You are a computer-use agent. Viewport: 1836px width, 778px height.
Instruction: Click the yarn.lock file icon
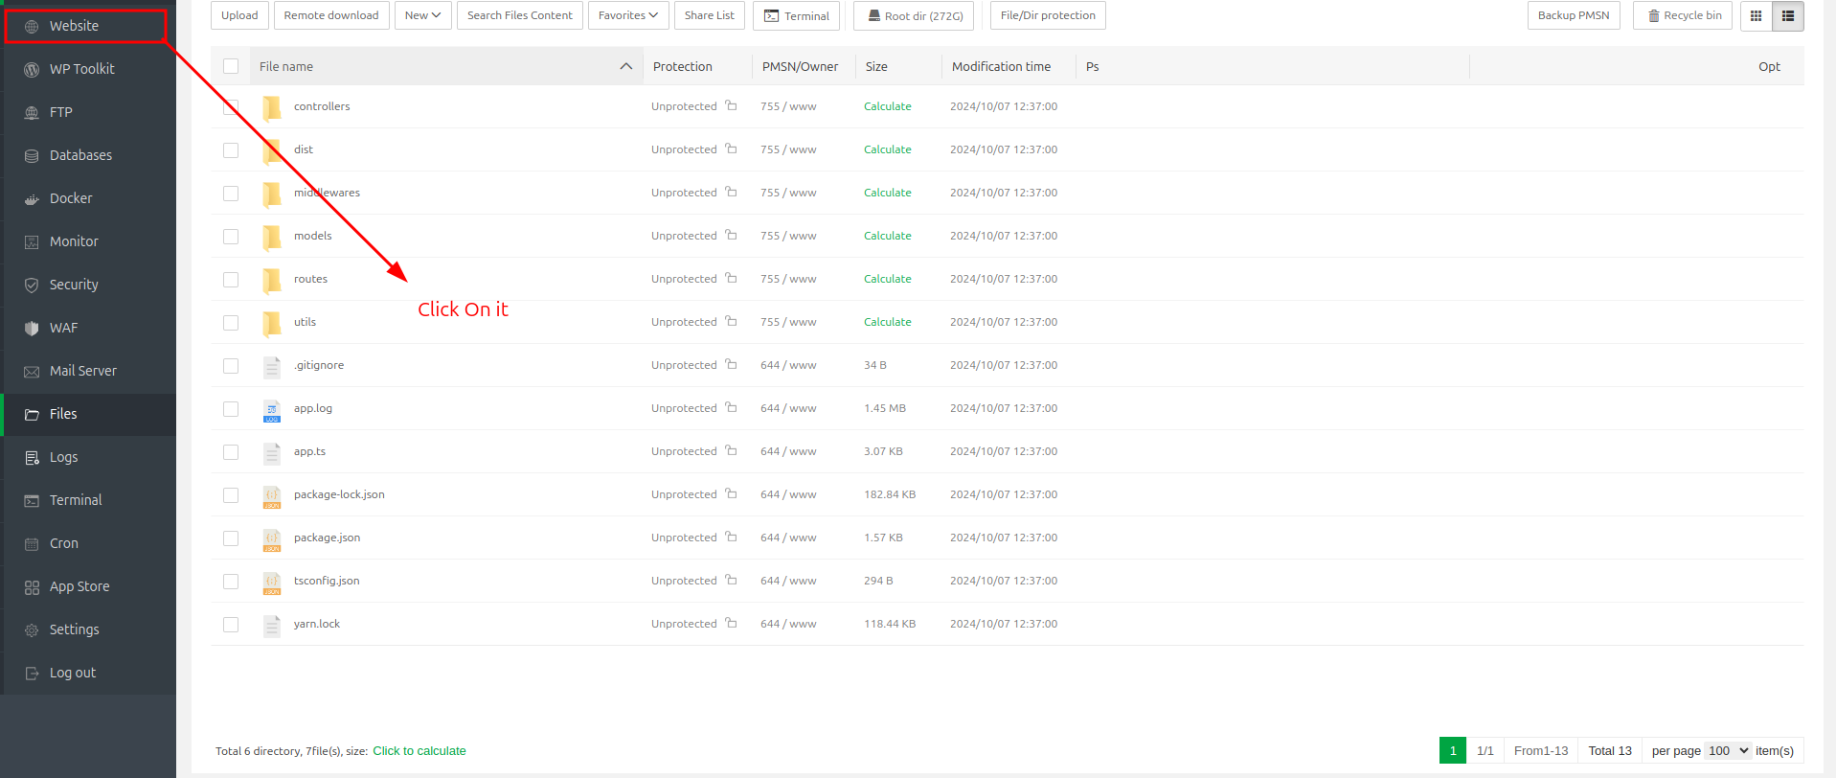pyautogui.click(x=272, y=626)
